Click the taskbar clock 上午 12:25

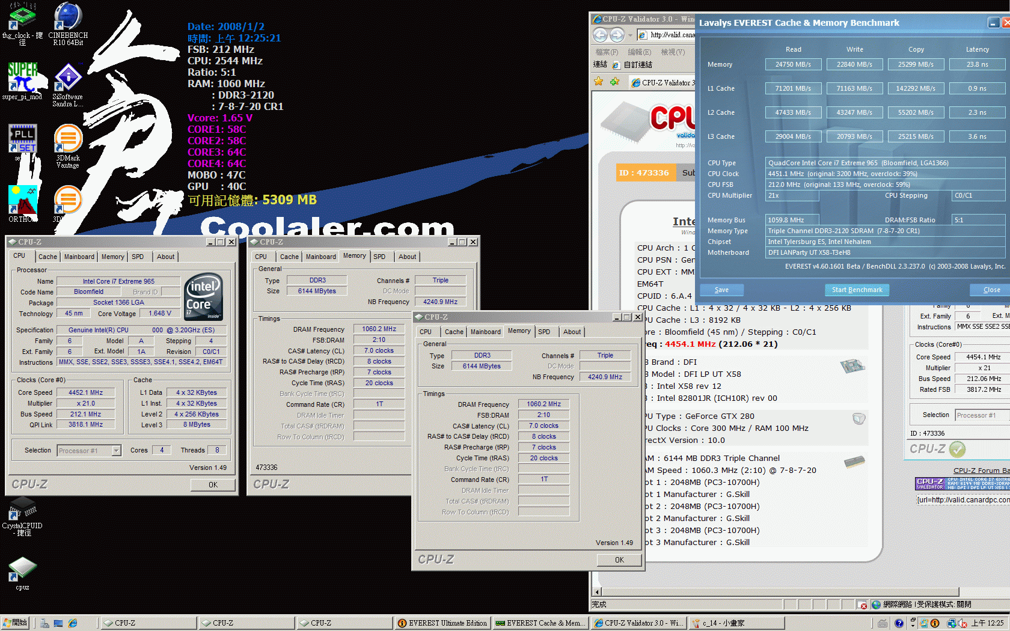tap(988, 623)
